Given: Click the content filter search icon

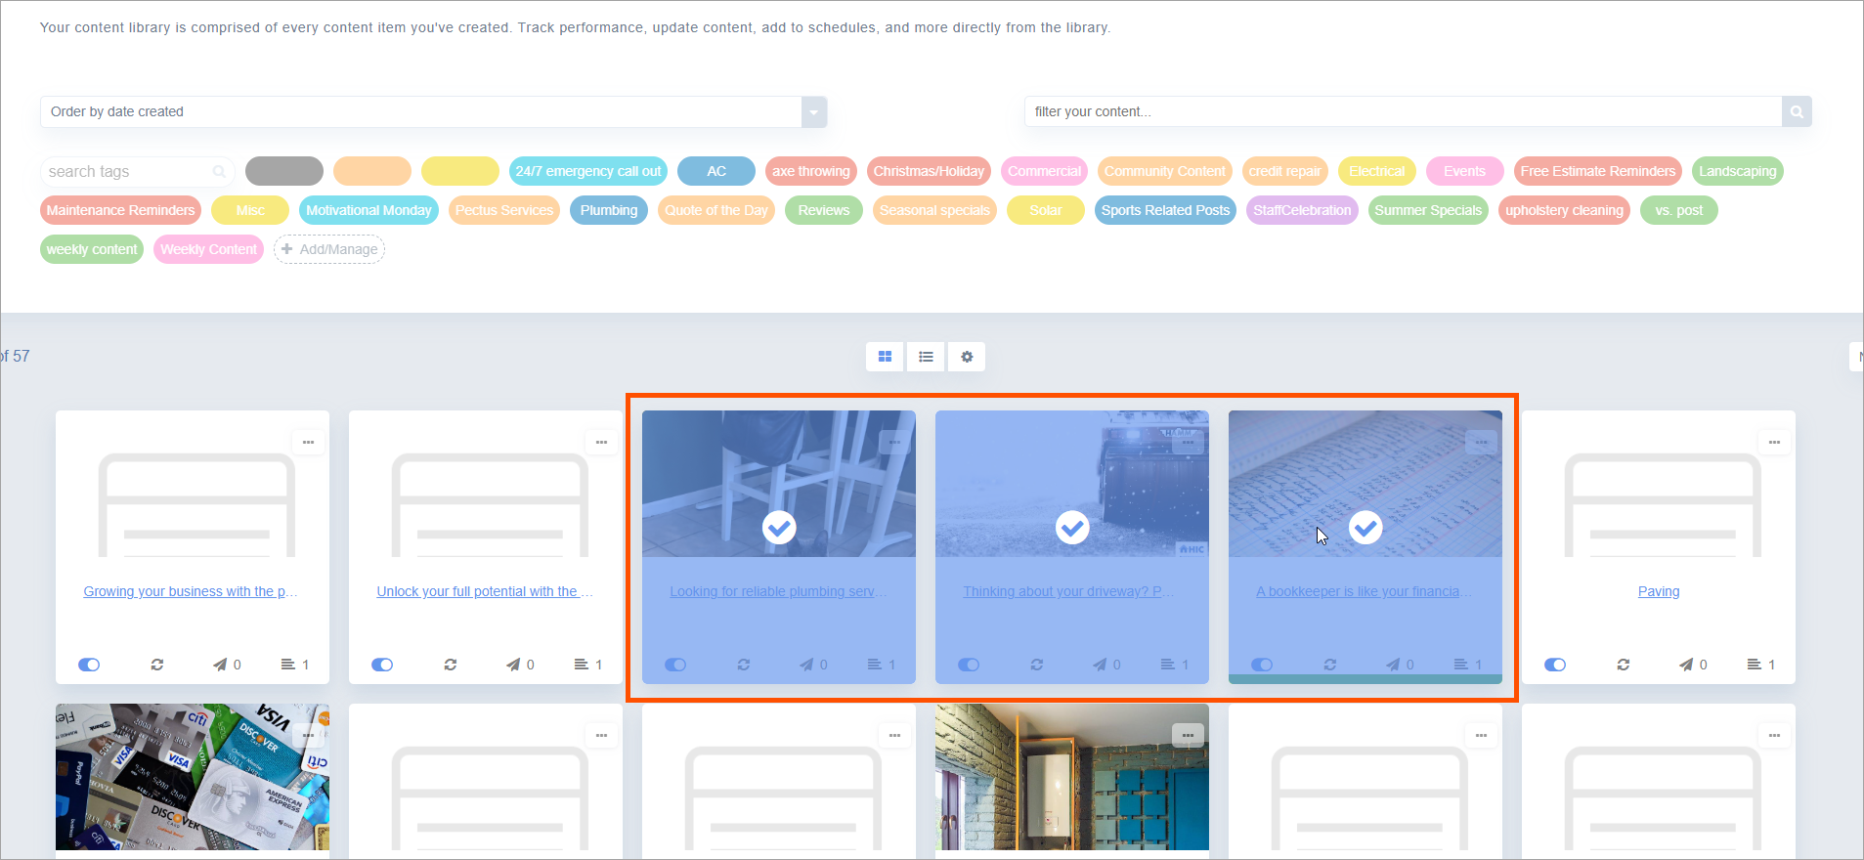Looking at the screenshot, I should 1797,111.
